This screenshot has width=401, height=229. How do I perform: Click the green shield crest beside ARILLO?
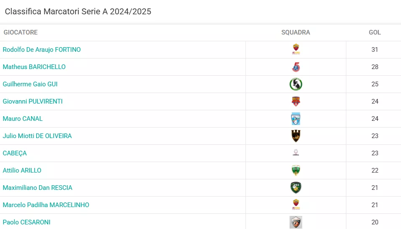[296, 170]
